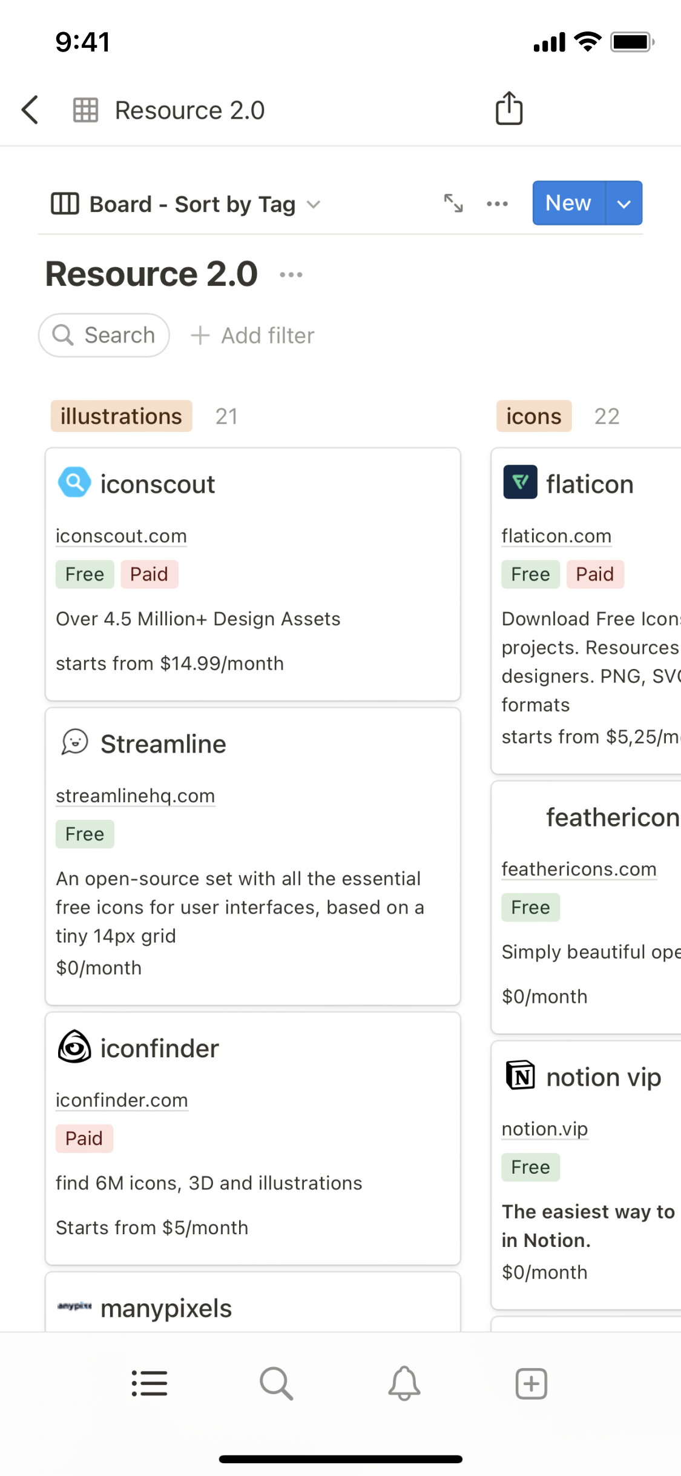This screenshot has height=1476, width=681.
Task: Tap the Search field
Action: coord(104,335)
